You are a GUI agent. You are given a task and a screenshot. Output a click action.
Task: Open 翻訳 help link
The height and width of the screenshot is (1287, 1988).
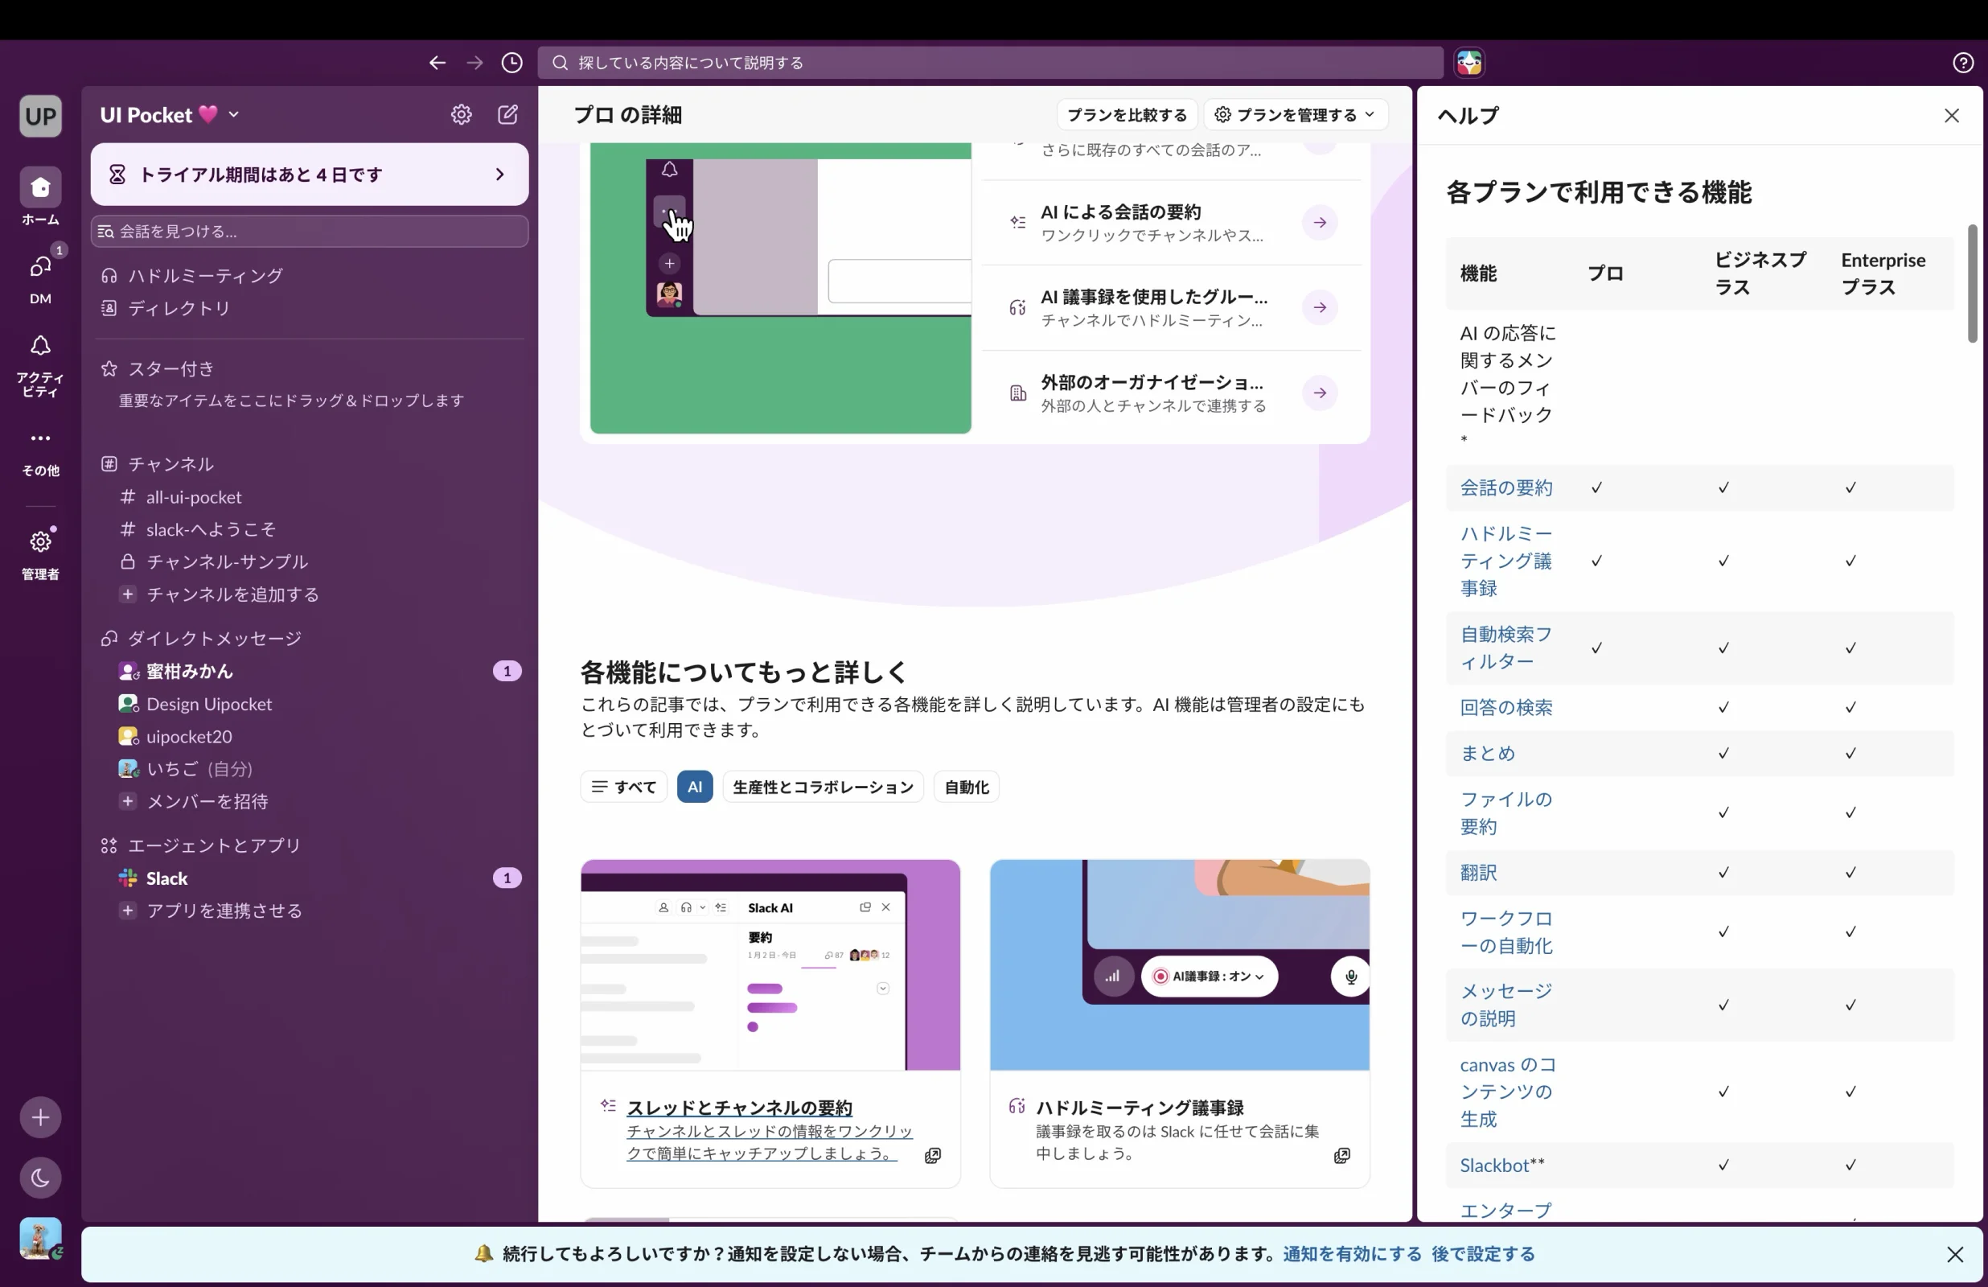click(1477, 873)
